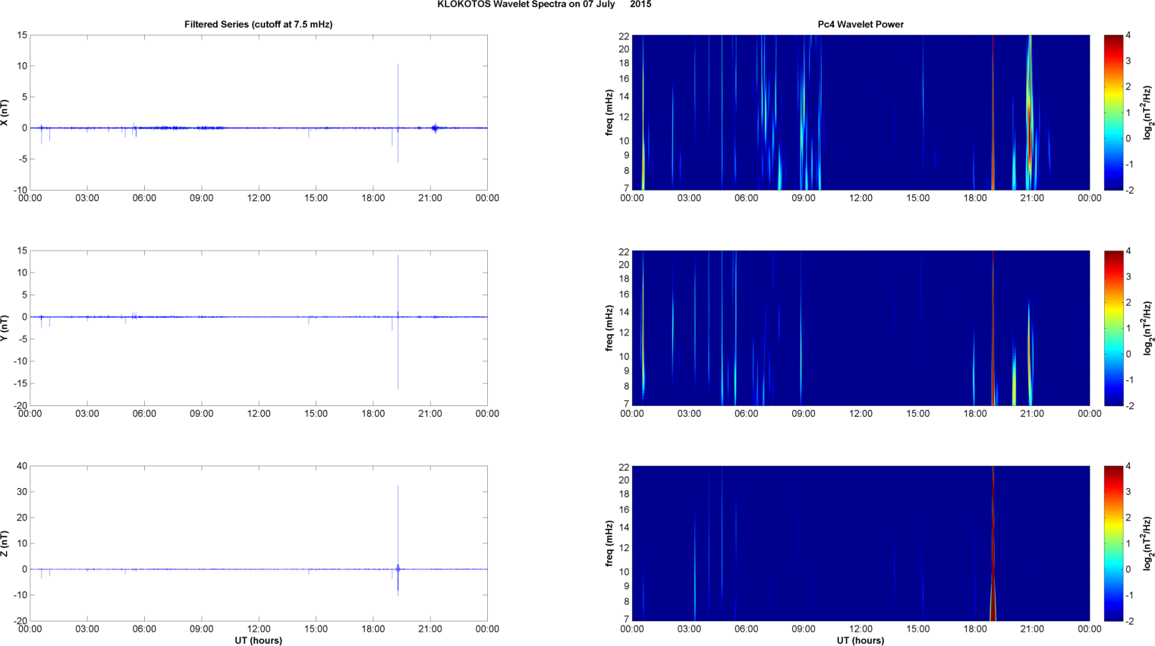The image size is (1155, 646).
Task: Click the large spike in the Z time series
Action: pos(398,516)
